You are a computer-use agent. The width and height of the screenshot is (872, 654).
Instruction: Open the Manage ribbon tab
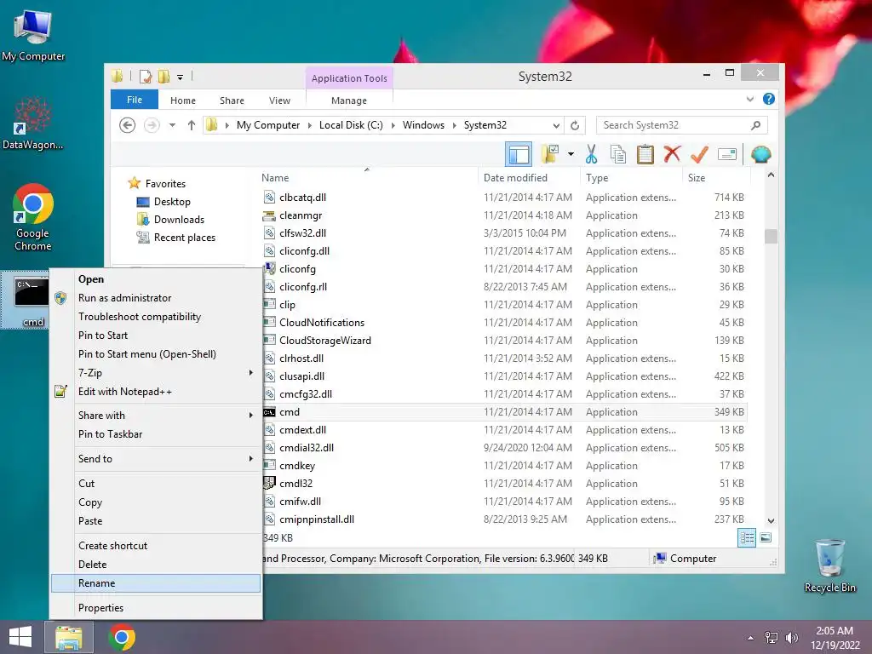348,100
